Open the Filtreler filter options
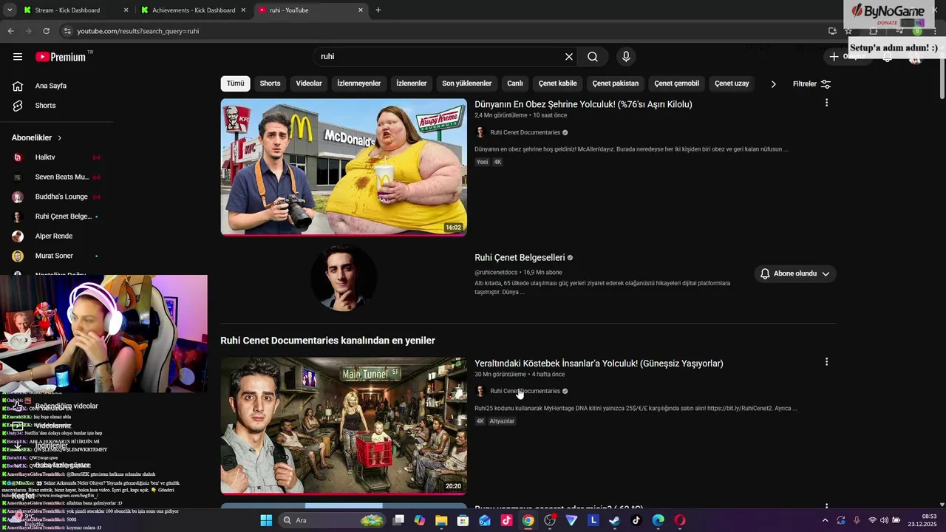The height and width of the screenshot is (532, 946). click(811, 84)
